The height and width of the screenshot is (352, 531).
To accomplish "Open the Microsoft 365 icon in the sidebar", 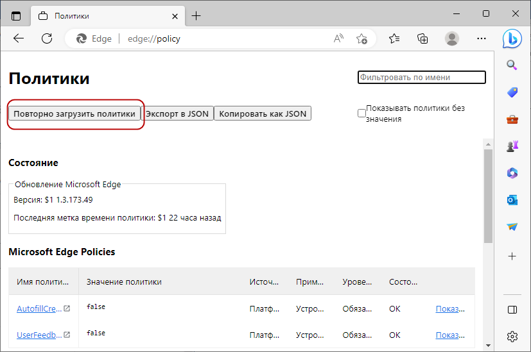I will coord(512,172).
